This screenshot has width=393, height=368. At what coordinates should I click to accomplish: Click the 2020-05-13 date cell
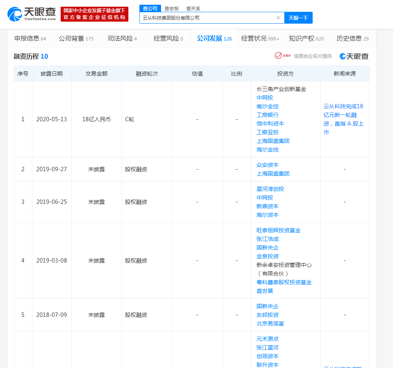[x=52, y=119]
